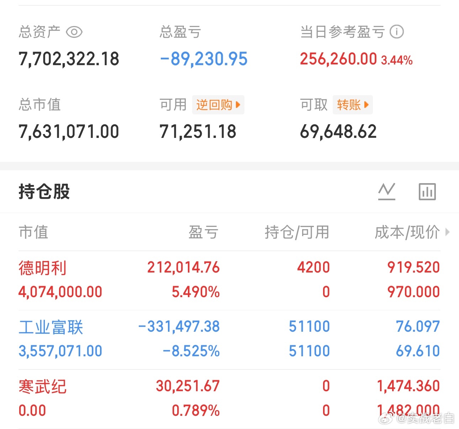Tap the 当日参考盈亏 label
This screenshot has width=459, height=429.
[343, 32]
